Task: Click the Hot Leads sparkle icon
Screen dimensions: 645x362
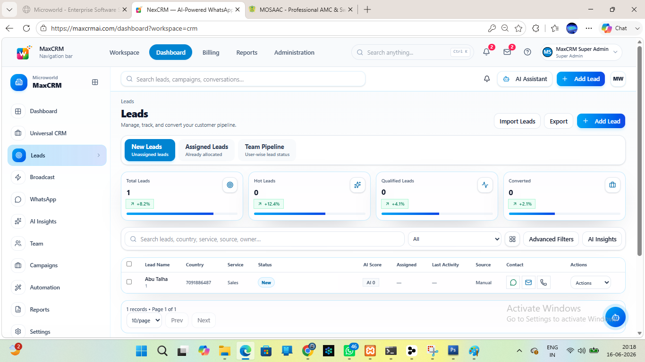Action: [x=357, y=185]
